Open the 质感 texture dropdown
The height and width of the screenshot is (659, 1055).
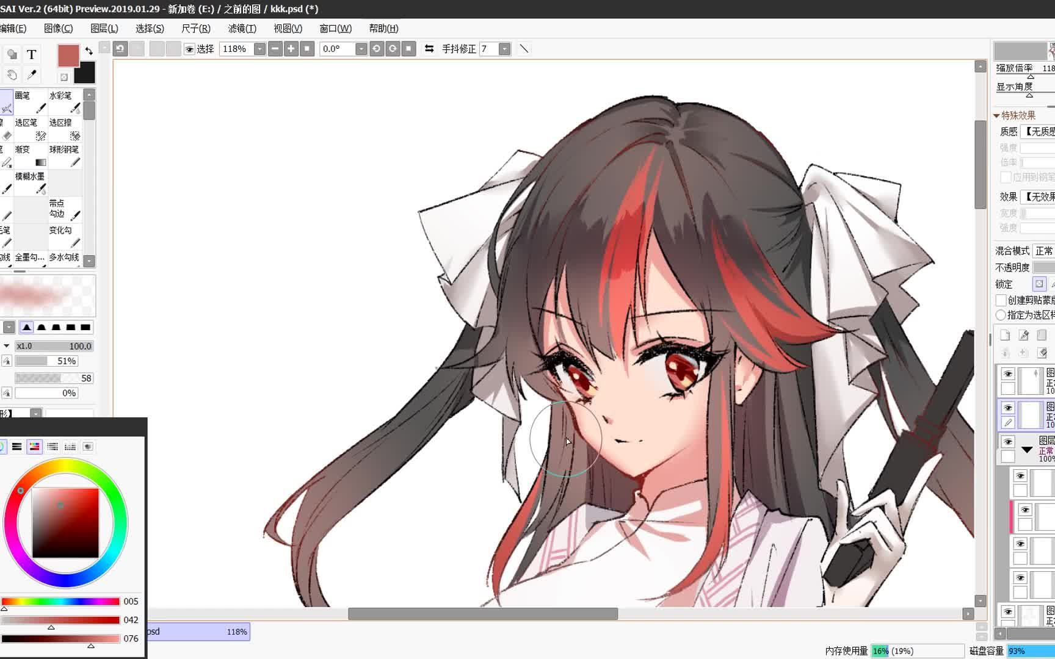pyautogui.click(x=1038, y=131)
